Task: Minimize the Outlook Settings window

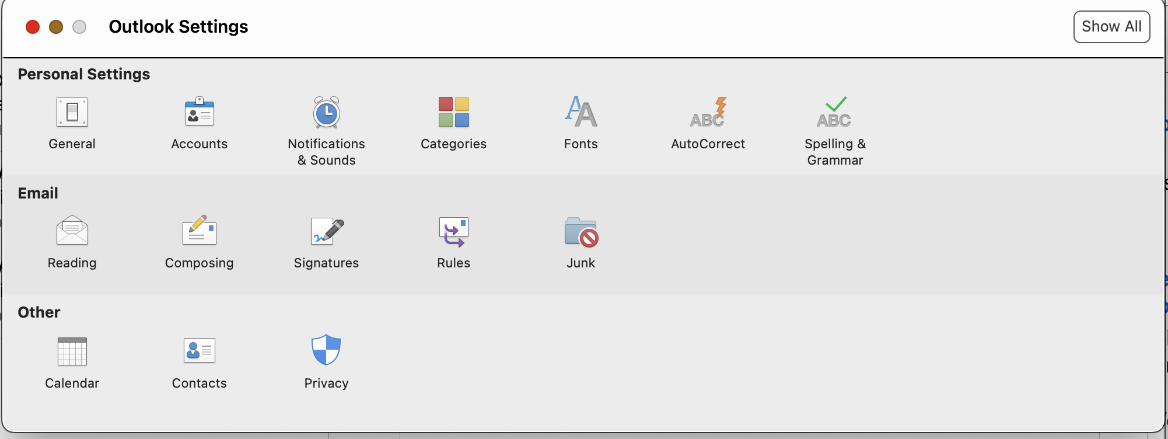Action: point(56,27)
